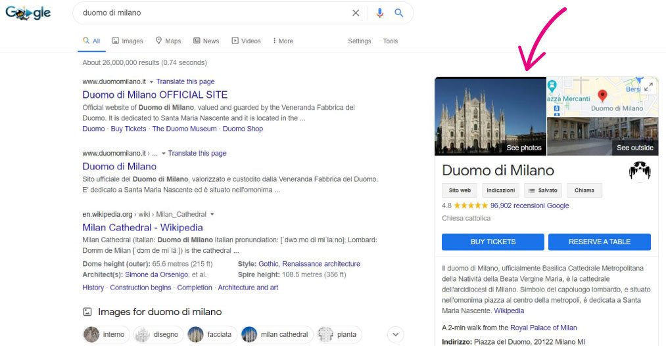
Task: Click the Sito web button
Action: pos(460,190)
